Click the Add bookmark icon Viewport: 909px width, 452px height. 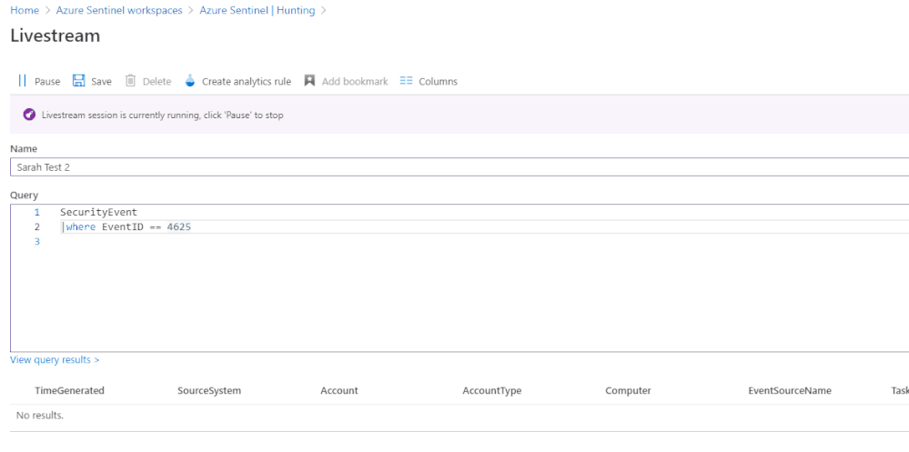click(x=309, y=81)
